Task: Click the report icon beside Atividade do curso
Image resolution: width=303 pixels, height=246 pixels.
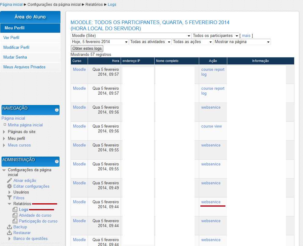Action: pos(15,215)
